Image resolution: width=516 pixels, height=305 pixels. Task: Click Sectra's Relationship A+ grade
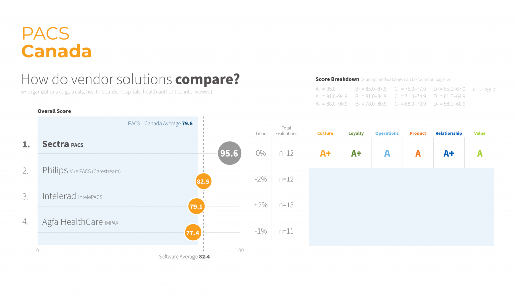(x=448, y=153)
